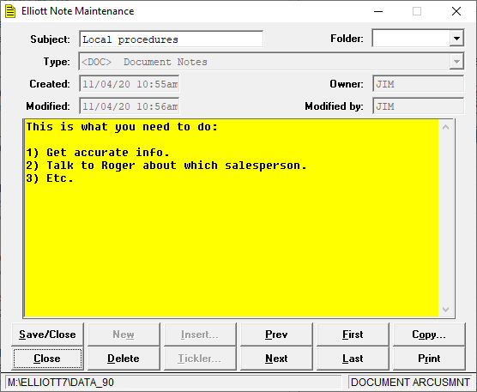Screen dimensions: 477x392
Task: Jump to the Last note
Action: click(x=353, y=359)
